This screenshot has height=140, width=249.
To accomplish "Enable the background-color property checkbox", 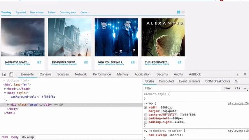I will [146, 115].
